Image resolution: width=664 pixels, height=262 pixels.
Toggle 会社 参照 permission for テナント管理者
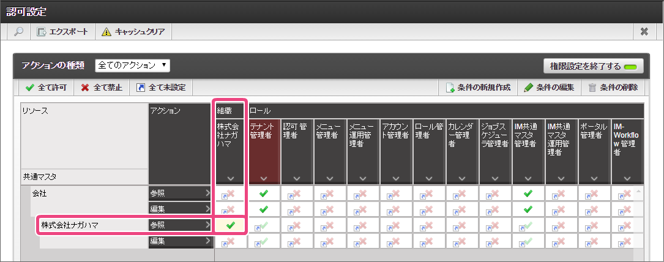click(264, 193)
